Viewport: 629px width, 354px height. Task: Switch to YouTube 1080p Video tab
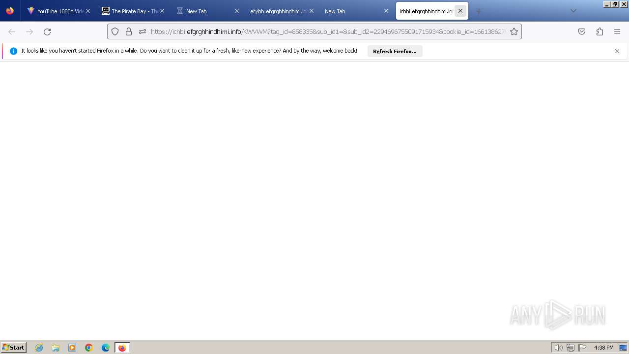(58, 11)
